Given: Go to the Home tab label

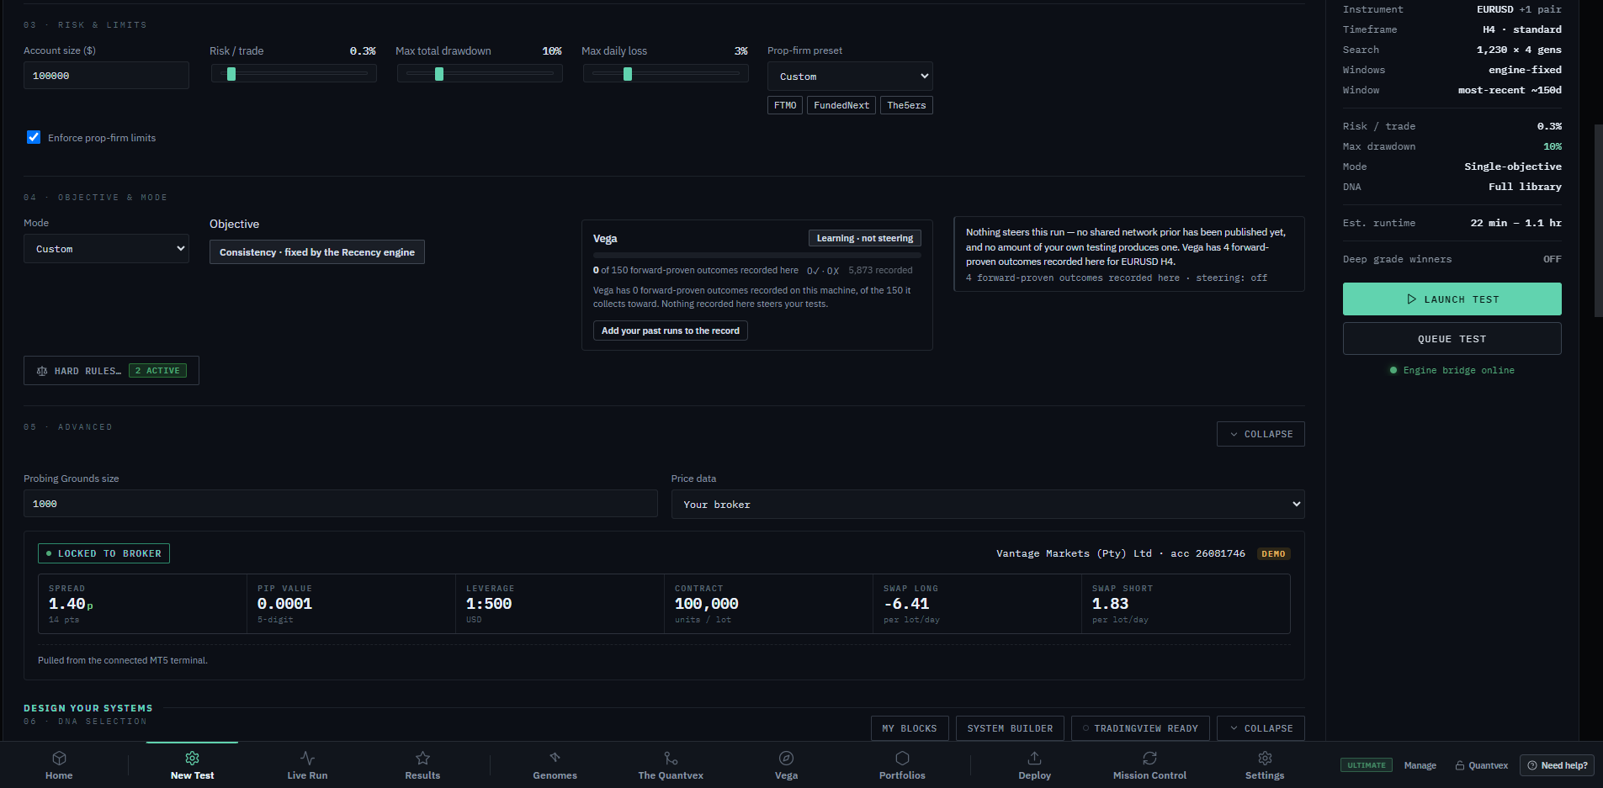Looking at the screenshot, I should (59, 775).
